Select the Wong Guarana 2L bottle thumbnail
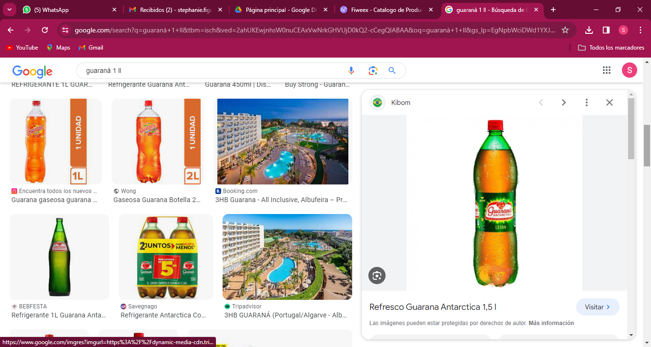 click(156, 142)
